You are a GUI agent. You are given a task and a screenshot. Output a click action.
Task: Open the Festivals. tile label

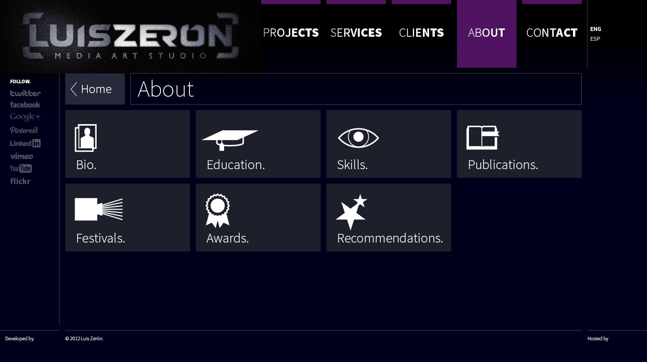click(x=100, y=238)
